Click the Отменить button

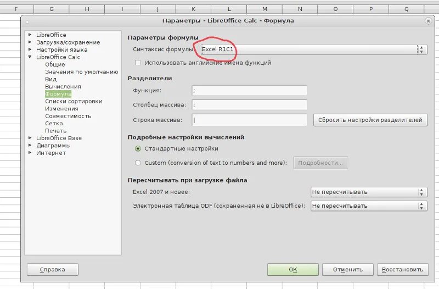click(x=348, y=270)
